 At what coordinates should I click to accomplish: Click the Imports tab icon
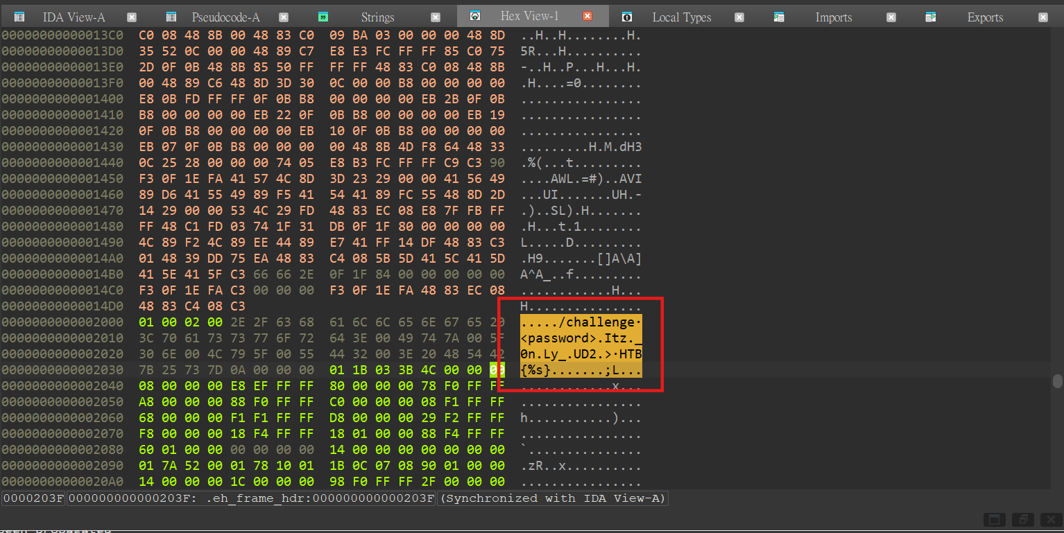tap(779, 17)
